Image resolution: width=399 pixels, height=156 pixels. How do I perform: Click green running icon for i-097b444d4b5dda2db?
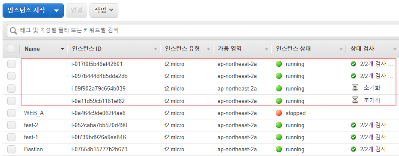[279, 76]
